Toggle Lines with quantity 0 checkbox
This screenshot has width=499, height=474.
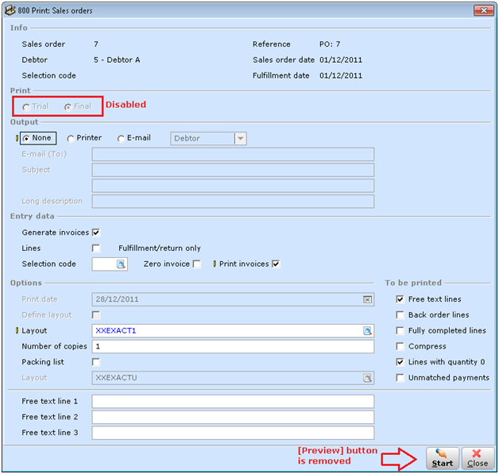click(x=400, y=362)
